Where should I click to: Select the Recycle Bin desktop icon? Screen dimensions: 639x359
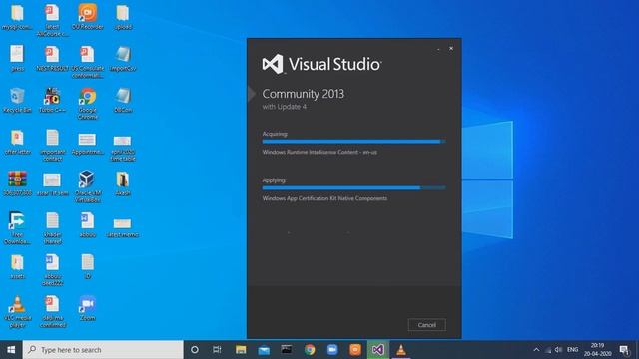coord(17,100)
